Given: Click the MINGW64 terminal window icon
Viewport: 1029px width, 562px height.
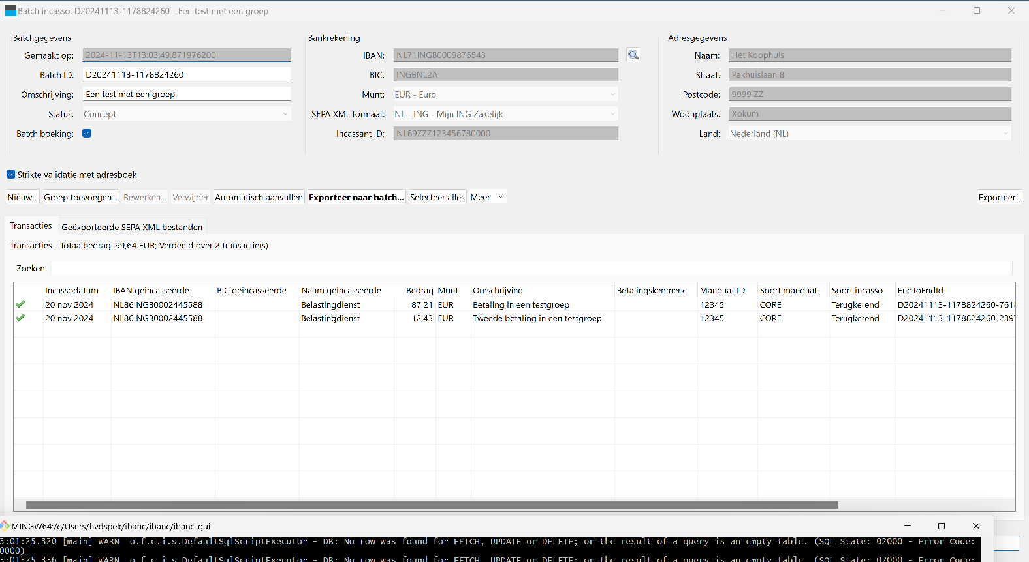Looking at the screenshot, I should (x=5, y=526).
